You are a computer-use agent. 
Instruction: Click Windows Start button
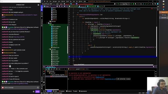pos(164,1)
